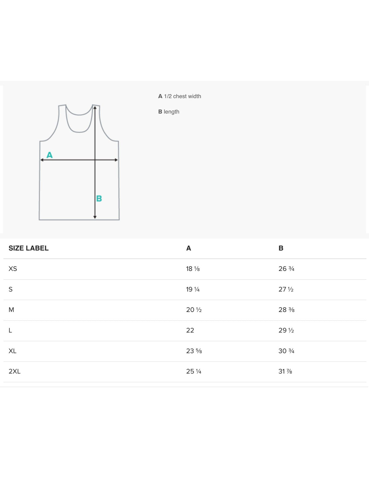Viewport: 369px width, 477px height.
Task: Select the M size row label
Action: (x=11, y=310)
